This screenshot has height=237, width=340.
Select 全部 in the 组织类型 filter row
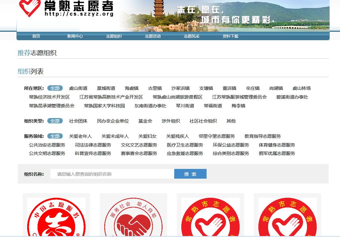pyautogui.click(x=55, y=121)
